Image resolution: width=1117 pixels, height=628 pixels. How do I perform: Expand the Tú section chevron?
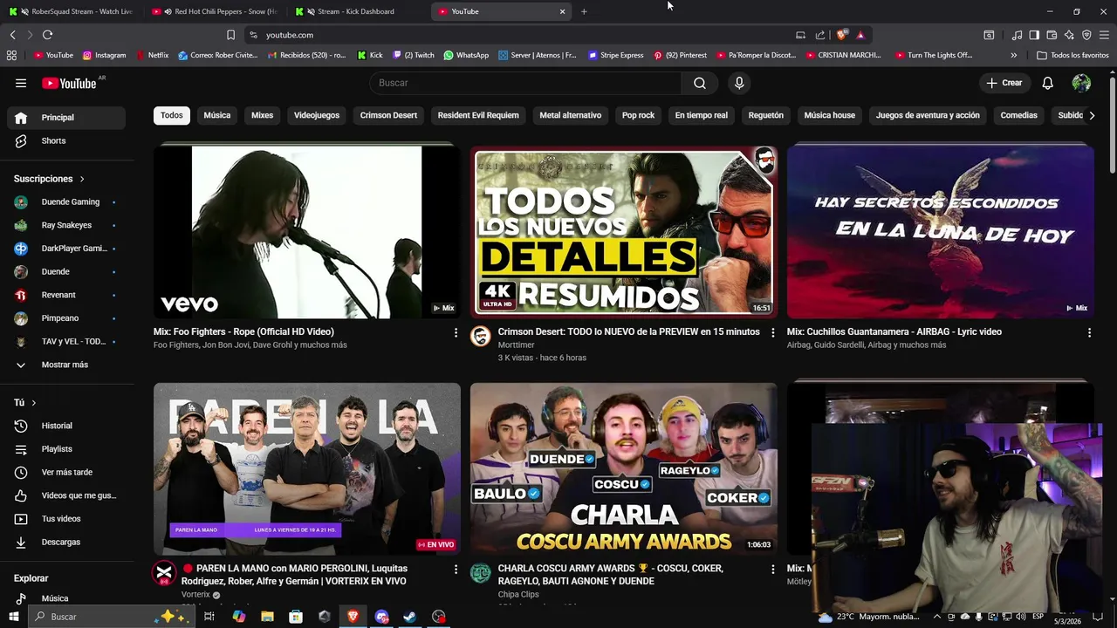tap(34, 403)
